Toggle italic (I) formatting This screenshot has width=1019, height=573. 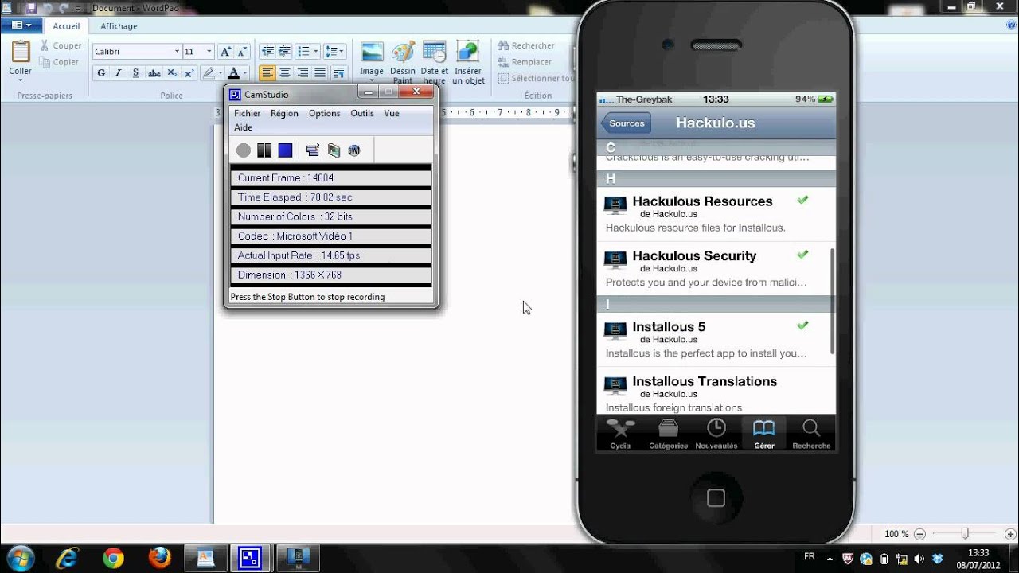(119, 73)
